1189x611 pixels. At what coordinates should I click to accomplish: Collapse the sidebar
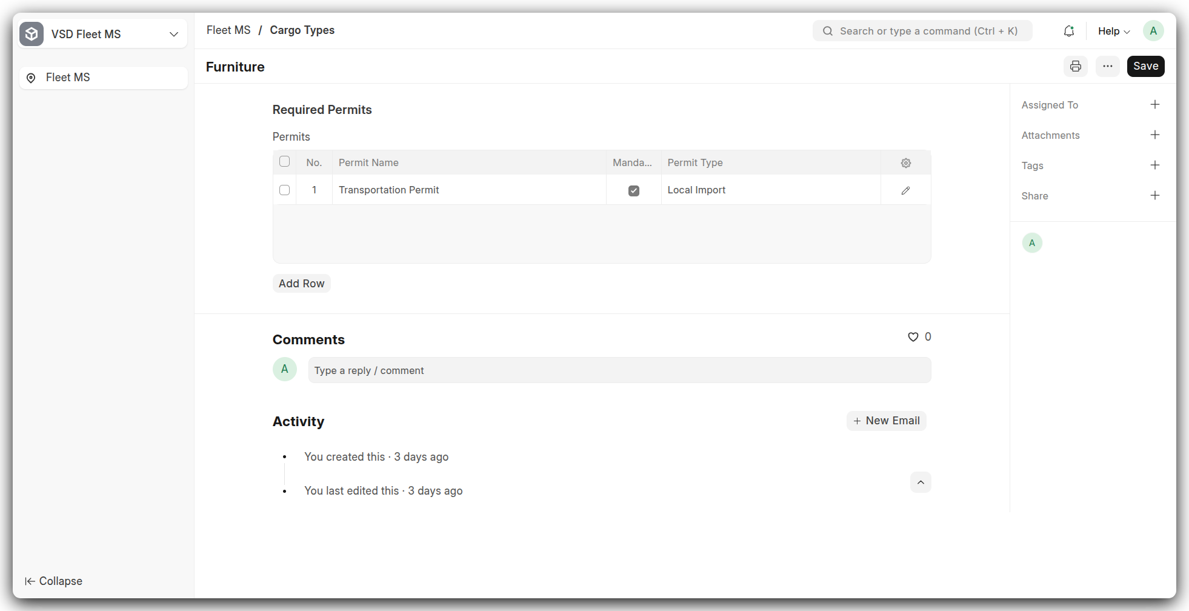53,581
